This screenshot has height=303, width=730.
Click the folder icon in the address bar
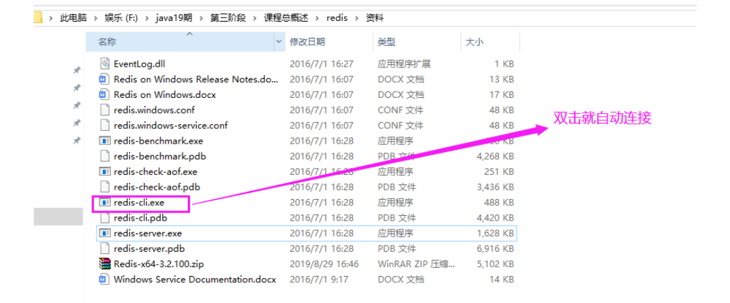(38, 18)
